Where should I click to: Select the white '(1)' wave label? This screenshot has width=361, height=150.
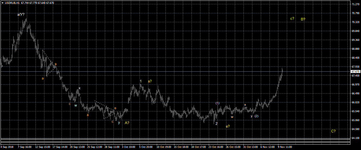[218, 103]
